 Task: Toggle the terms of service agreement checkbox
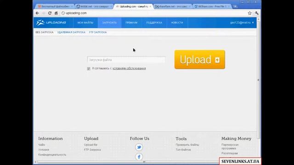point(89,69)
